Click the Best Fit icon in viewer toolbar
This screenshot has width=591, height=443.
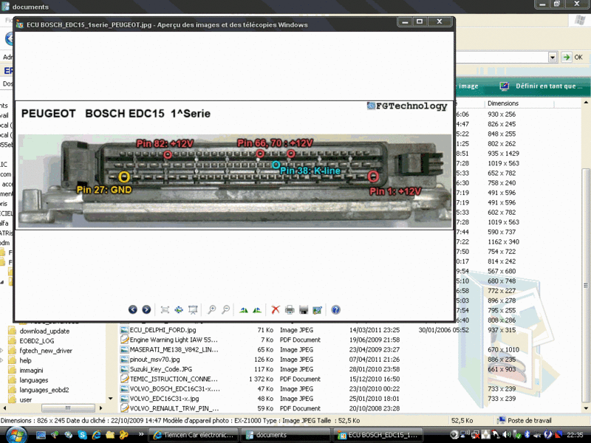tap(165, 309)
